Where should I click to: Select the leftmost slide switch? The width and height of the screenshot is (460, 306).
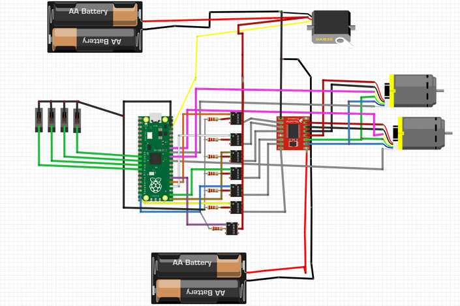tap(38, 119)
